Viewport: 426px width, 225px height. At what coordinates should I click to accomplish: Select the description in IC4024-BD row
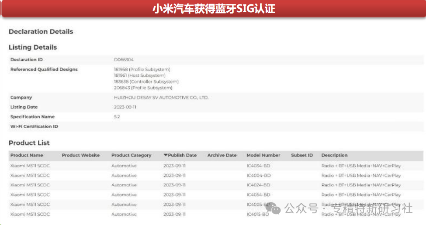tap(361, 185)
